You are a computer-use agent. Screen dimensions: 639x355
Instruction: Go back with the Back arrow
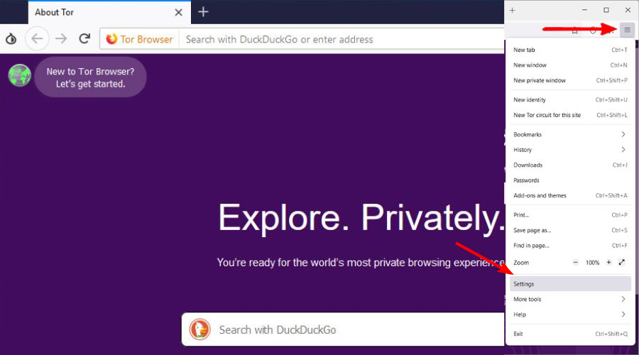tap(37, 39)
